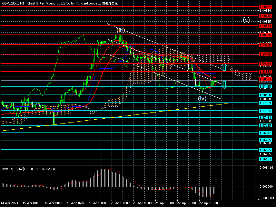Click the MACD scale value 0.000000
276x207 pixels.
tap(266, 187)
